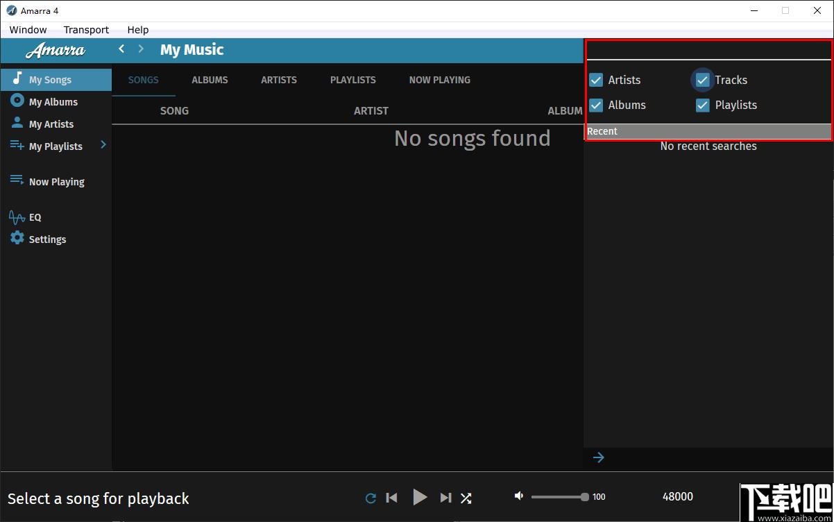The image size is (834, 522).
Task: Mute audio with the speaker icon
Action: (x=518, y=496)
